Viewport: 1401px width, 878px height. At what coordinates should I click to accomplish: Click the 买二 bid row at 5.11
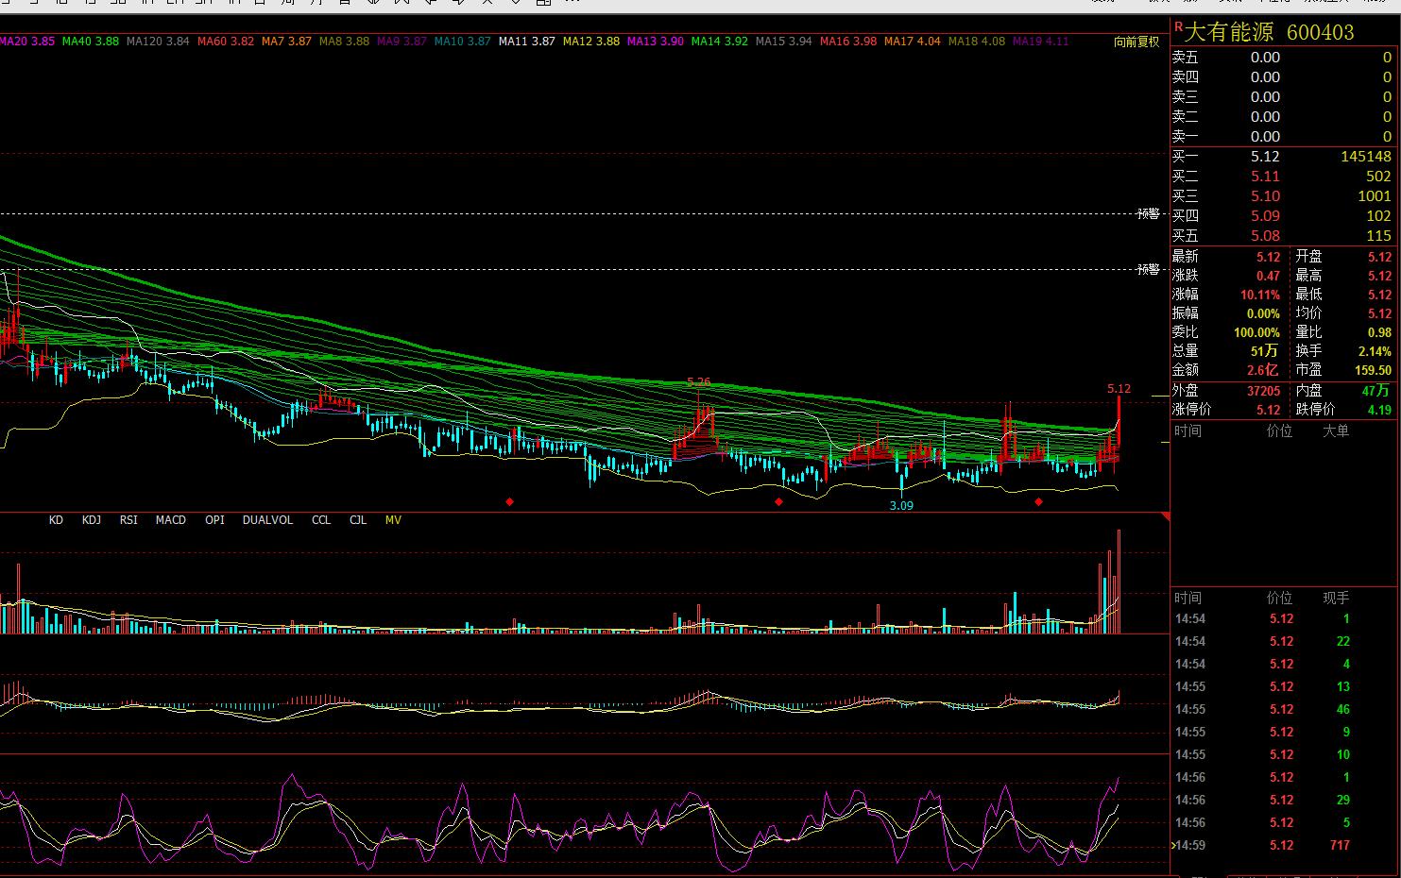click(1282, 177)
